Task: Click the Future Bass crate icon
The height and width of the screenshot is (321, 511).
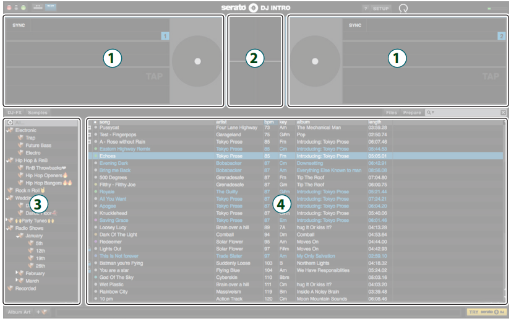Action: (20, 145)
